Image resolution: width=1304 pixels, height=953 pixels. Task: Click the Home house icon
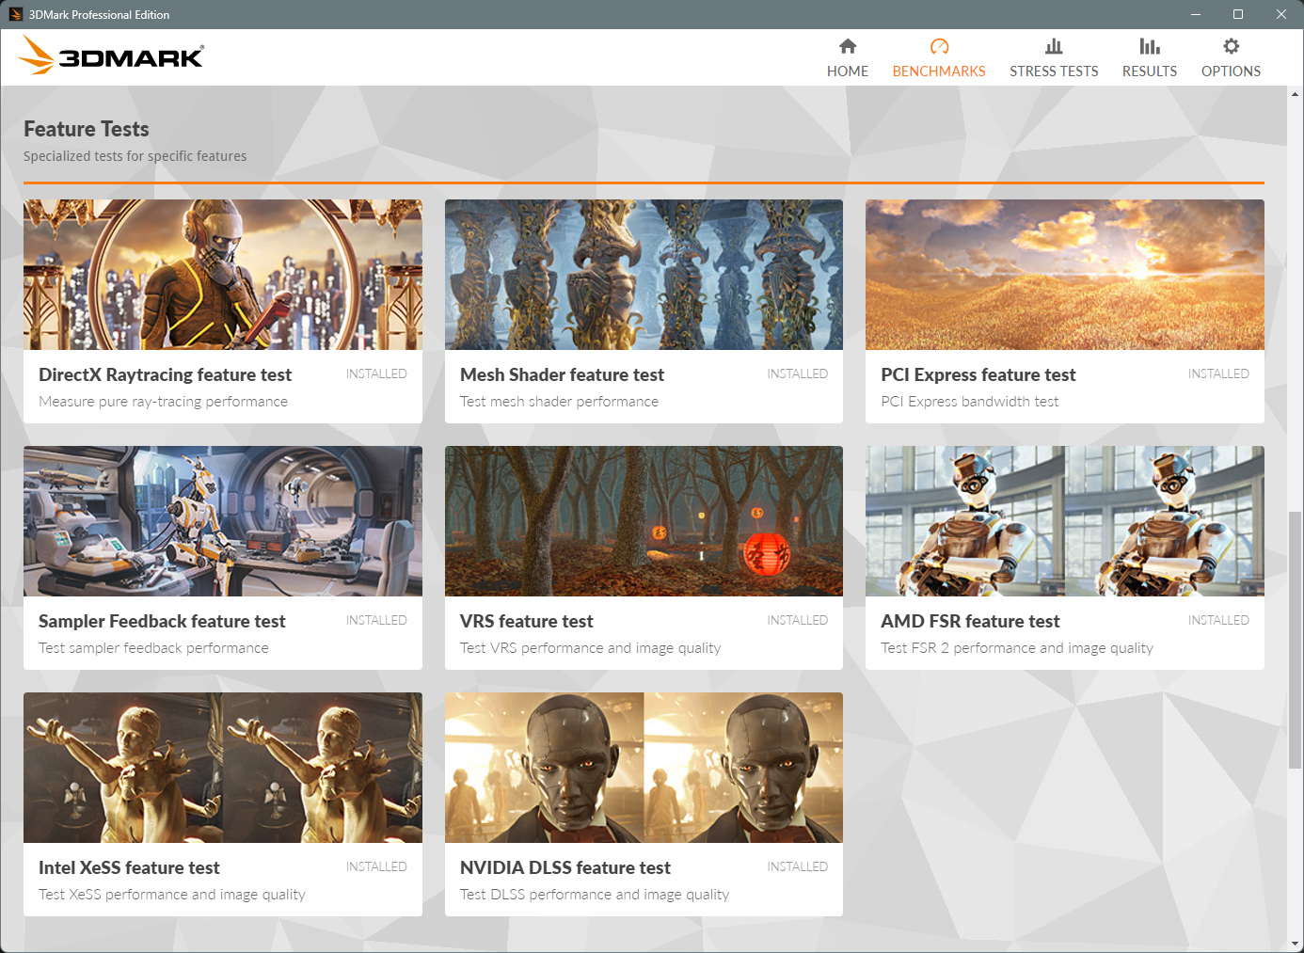(x=848, y=46)
